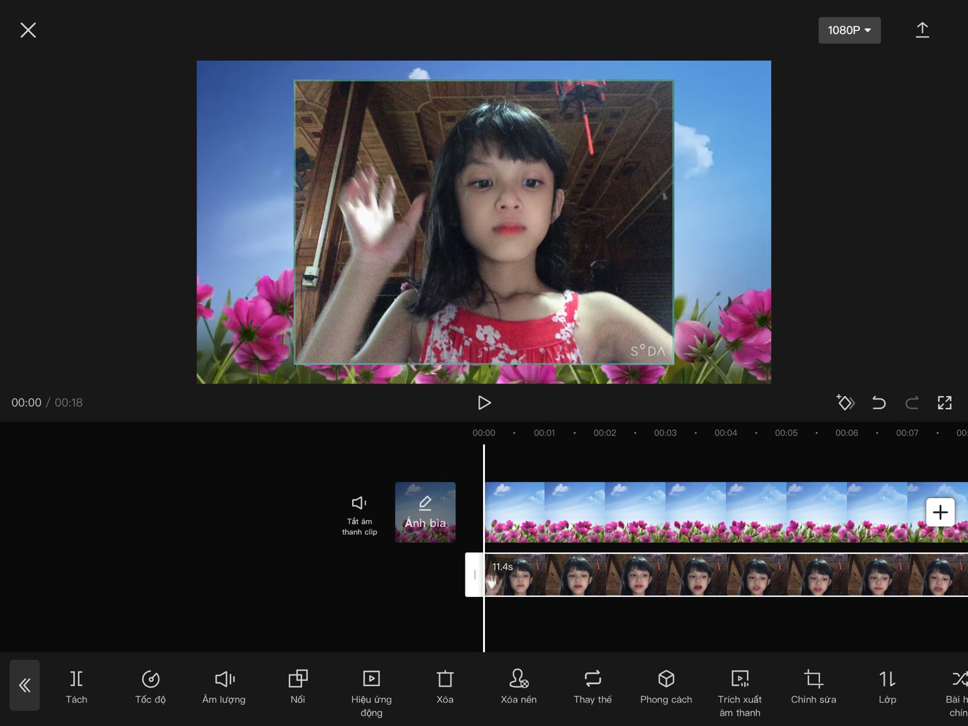Open the 1080P resolution dropdown
Screen dimensions: 968x726
pos(849,30)
